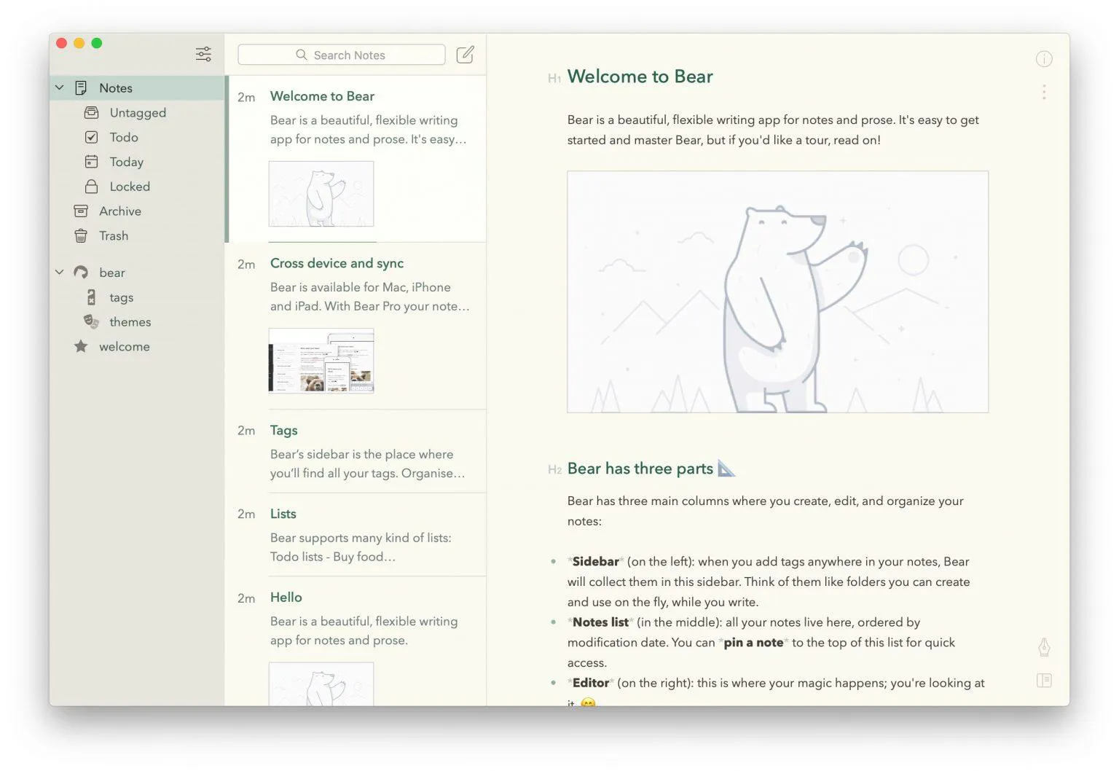
Task: Click the ruler emoji after heading
Action: coord(726,468)
